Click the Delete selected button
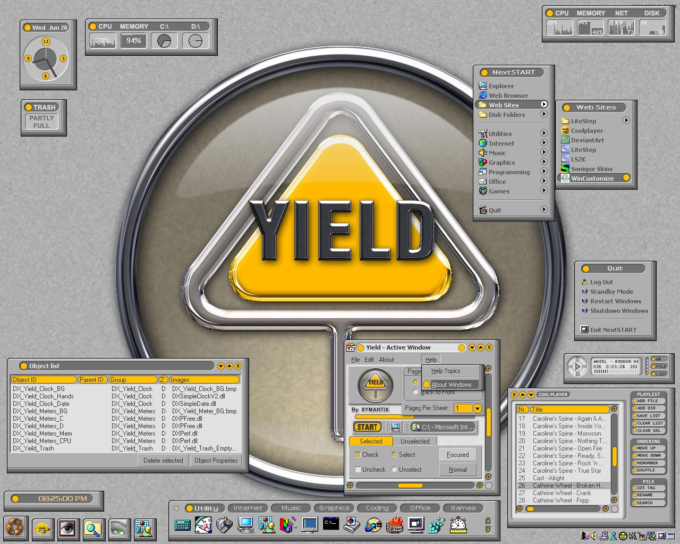This screenshot has width=680, height=544. pyautogui.click(x=163, y=461)
